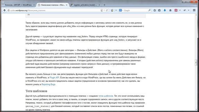Go back to the previous page
199x112 pixels.
pos(5,10)
